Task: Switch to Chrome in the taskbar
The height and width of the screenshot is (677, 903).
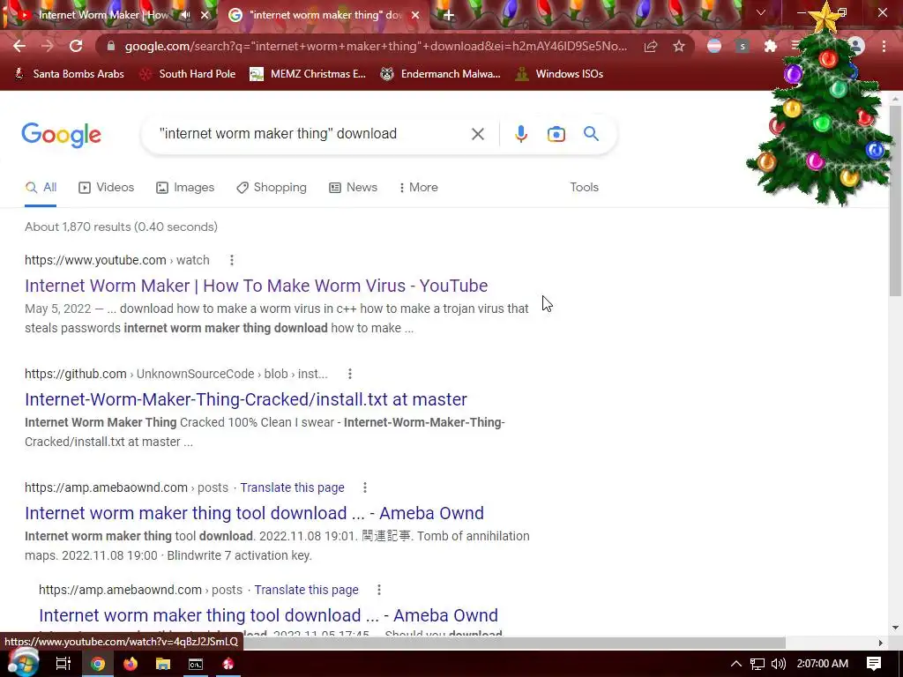Action: [x=98, y=664]
